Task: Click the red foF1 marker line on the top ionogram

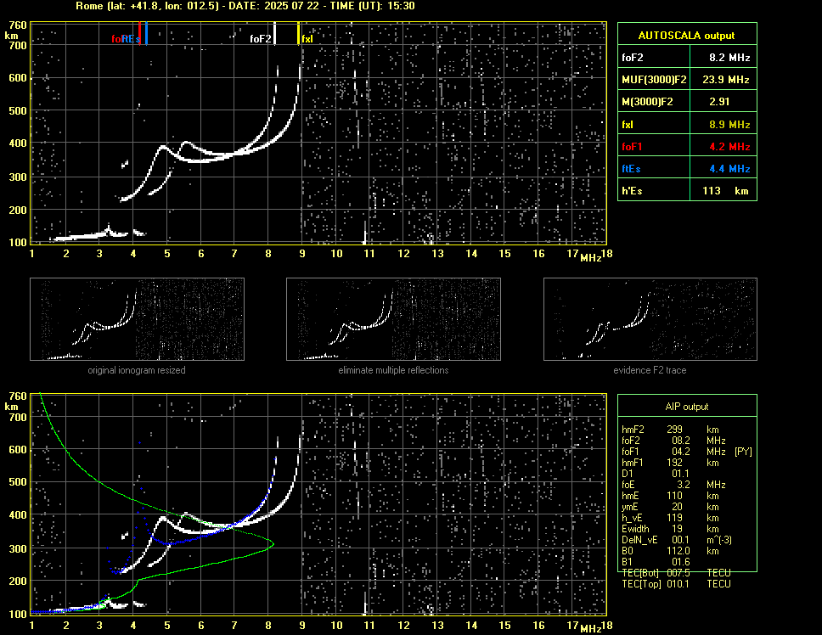Action: tap(139, 33)
